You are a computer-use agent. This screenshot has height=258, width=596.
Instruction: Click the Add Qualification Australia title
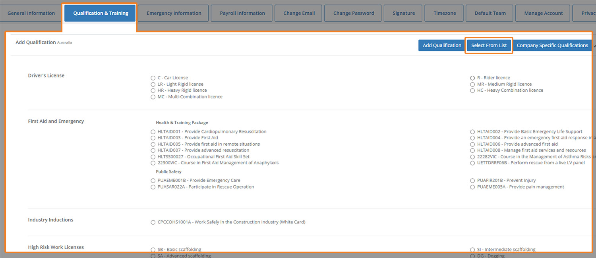[44, 42]
